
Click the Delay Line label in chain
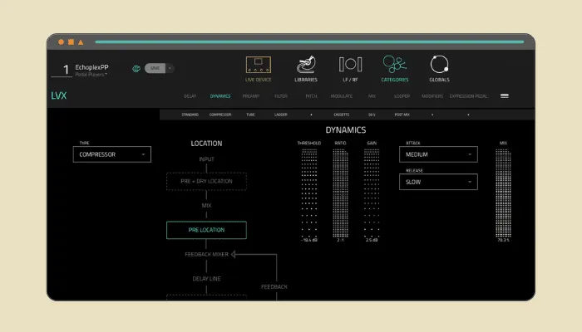coord(206,279)
